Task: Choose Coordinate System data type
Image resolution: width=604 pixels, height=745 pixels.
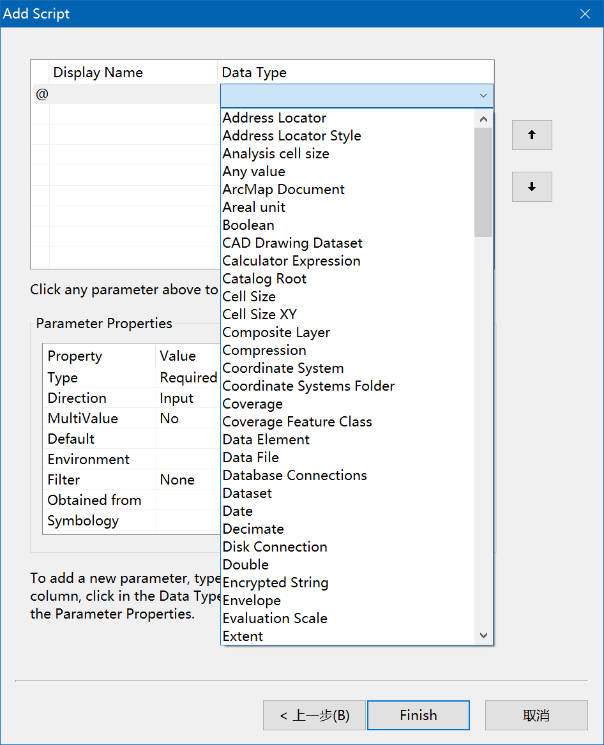Action: click(347, 368)
